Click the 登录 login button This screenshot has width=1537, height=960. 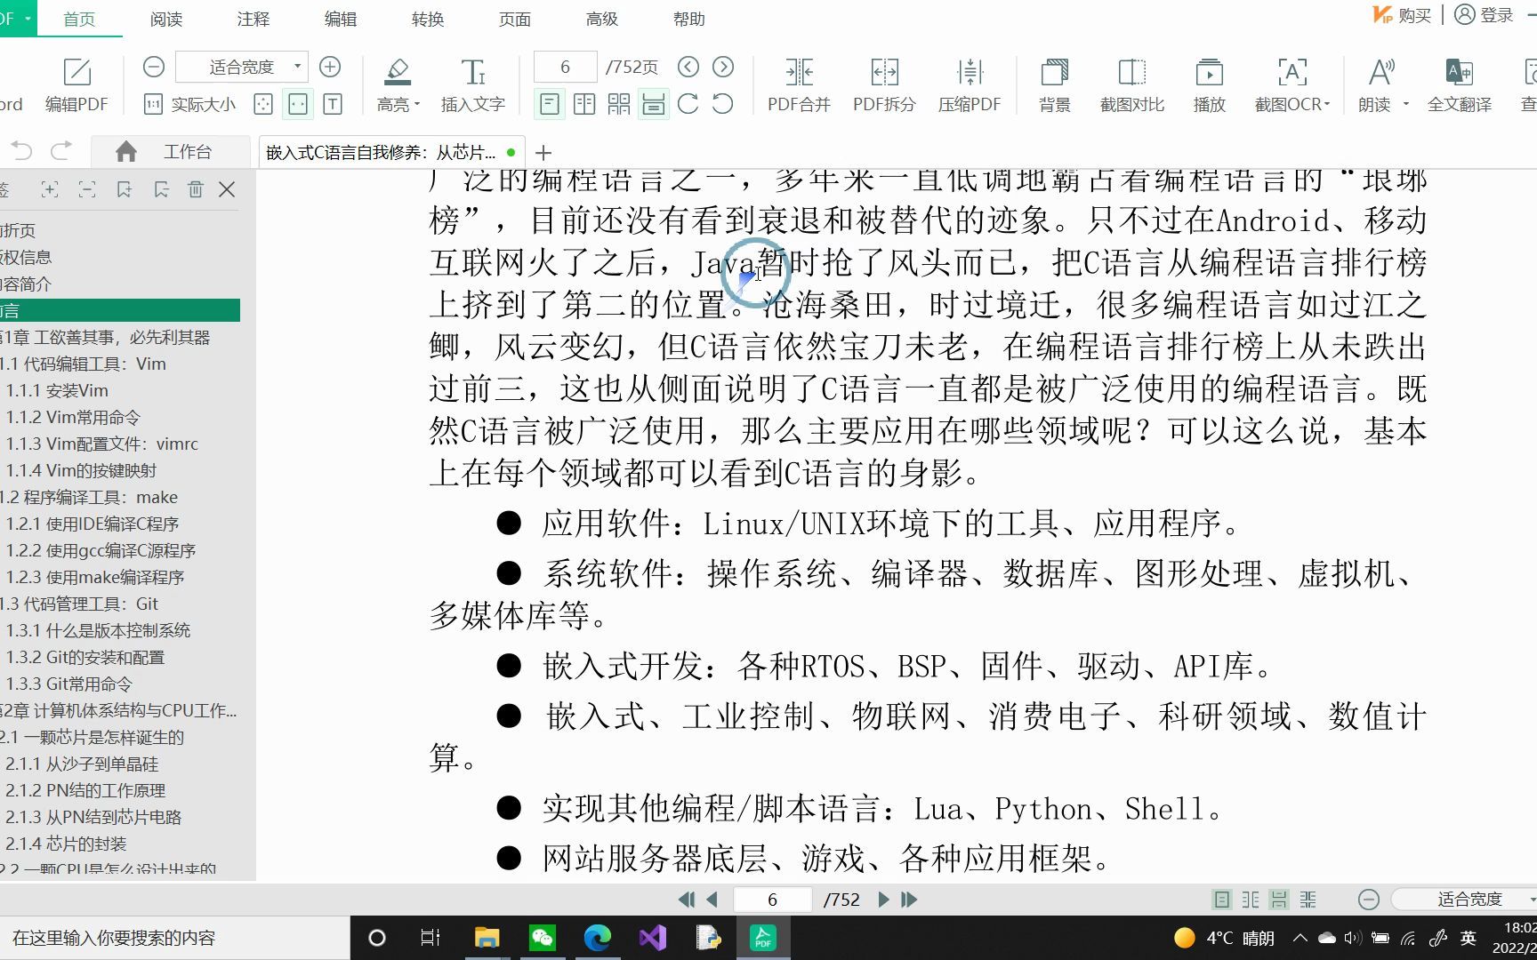1484,15
